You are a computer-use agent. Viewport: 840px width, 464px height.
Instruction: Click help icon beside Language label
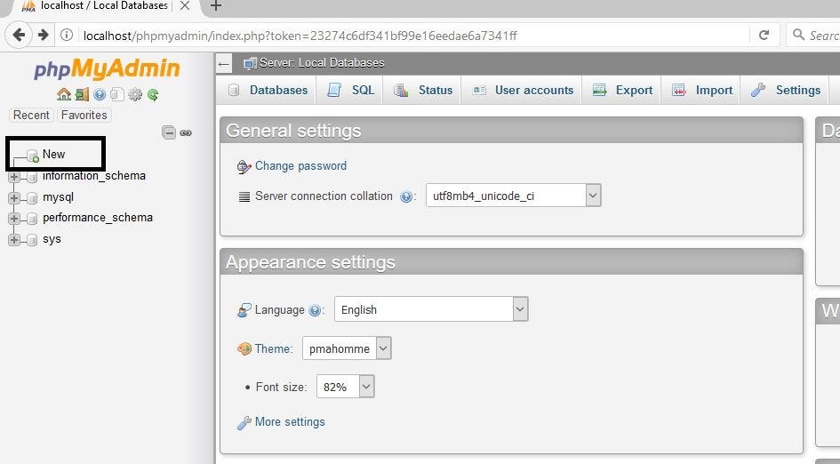[x=315, y=310]
